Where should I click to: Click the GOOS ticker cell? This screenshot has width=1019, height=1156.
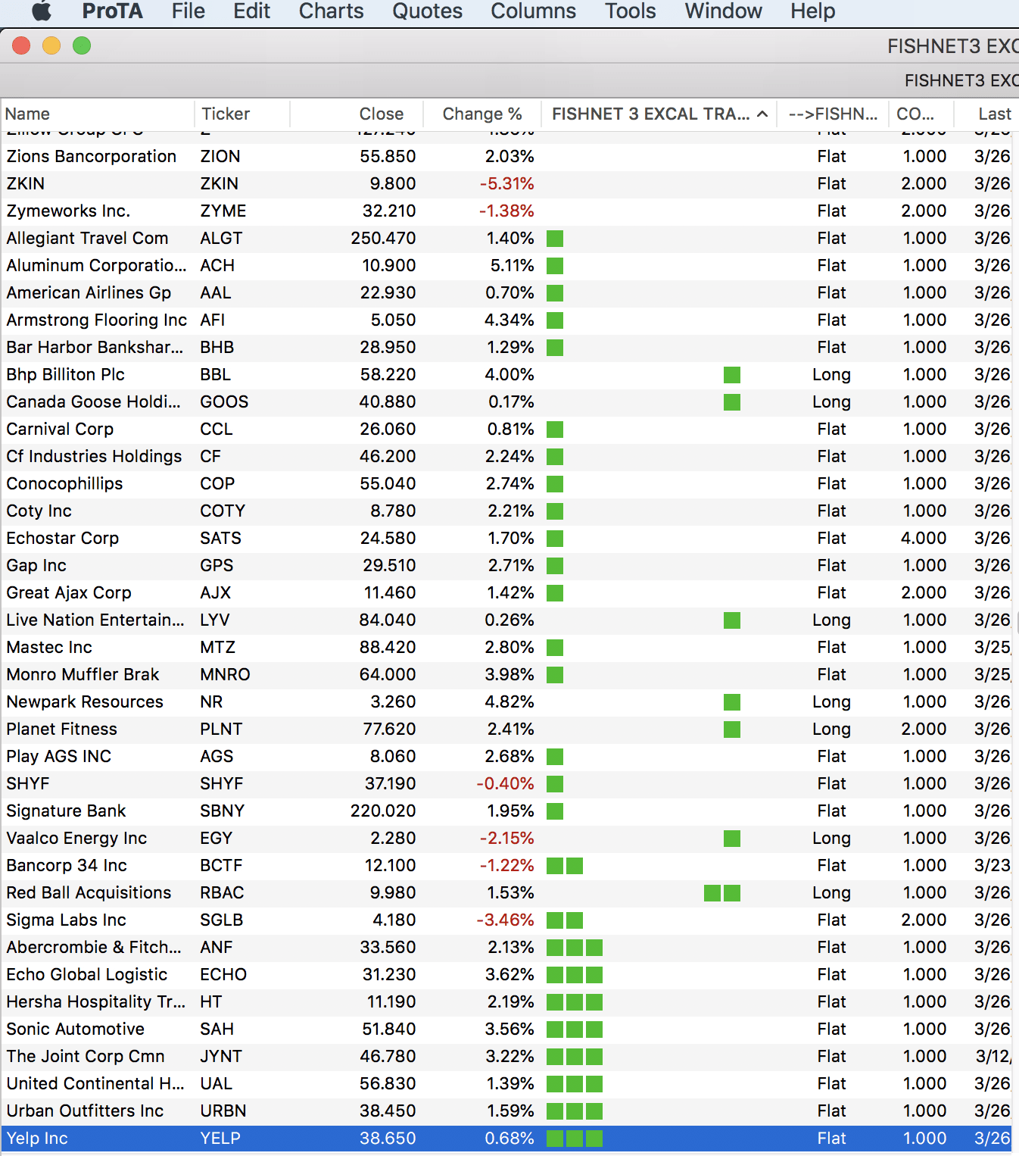point(224,402)
